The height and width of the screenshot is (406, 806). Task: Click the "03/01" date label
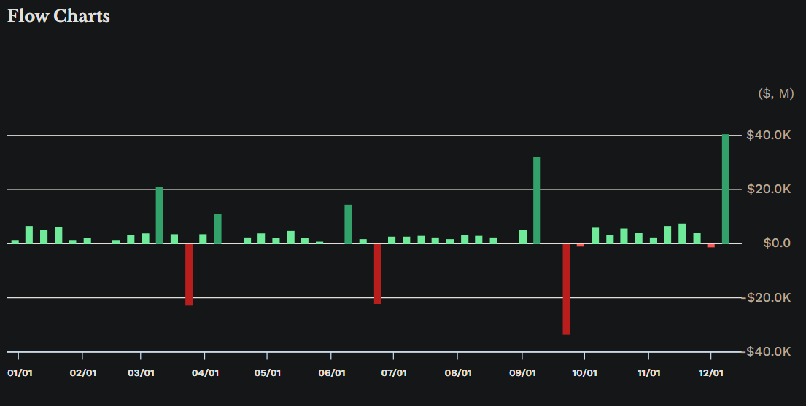pos(141,373)
